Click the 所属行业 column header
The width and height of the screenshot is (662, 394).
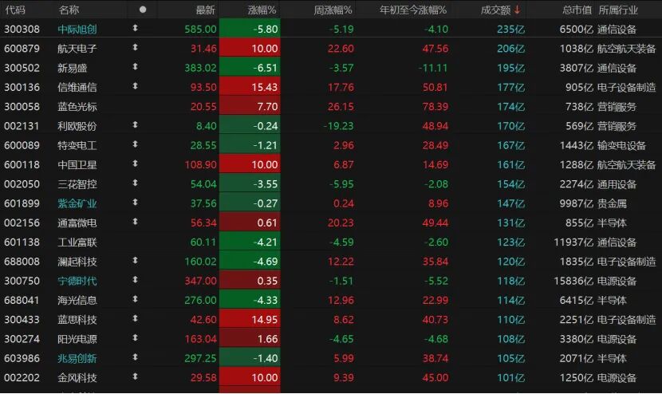(618, 10)
